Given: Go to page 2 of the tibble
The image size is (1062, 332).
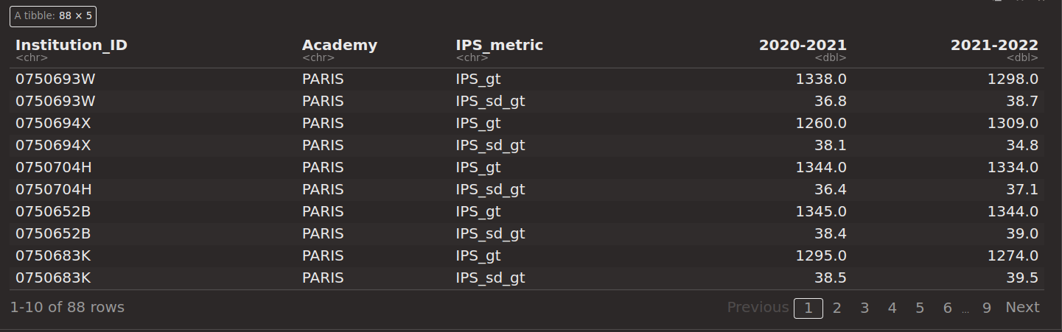Looking at the screenshot, I should [836, 308].
